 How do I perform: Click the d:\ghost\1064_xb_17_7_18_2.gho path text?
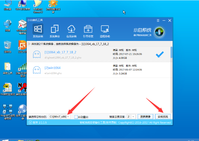pos(63,58)
